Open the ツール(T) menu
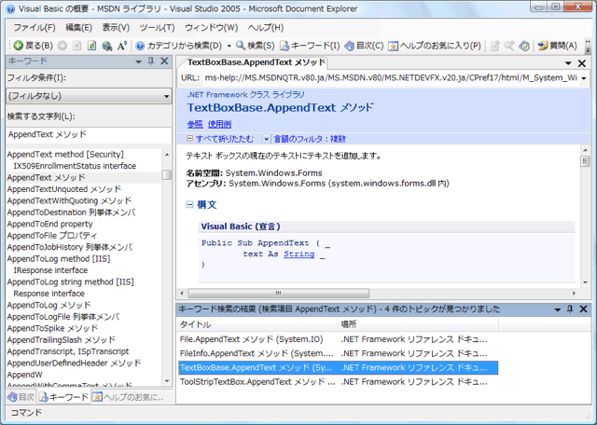 click(157, 27)
